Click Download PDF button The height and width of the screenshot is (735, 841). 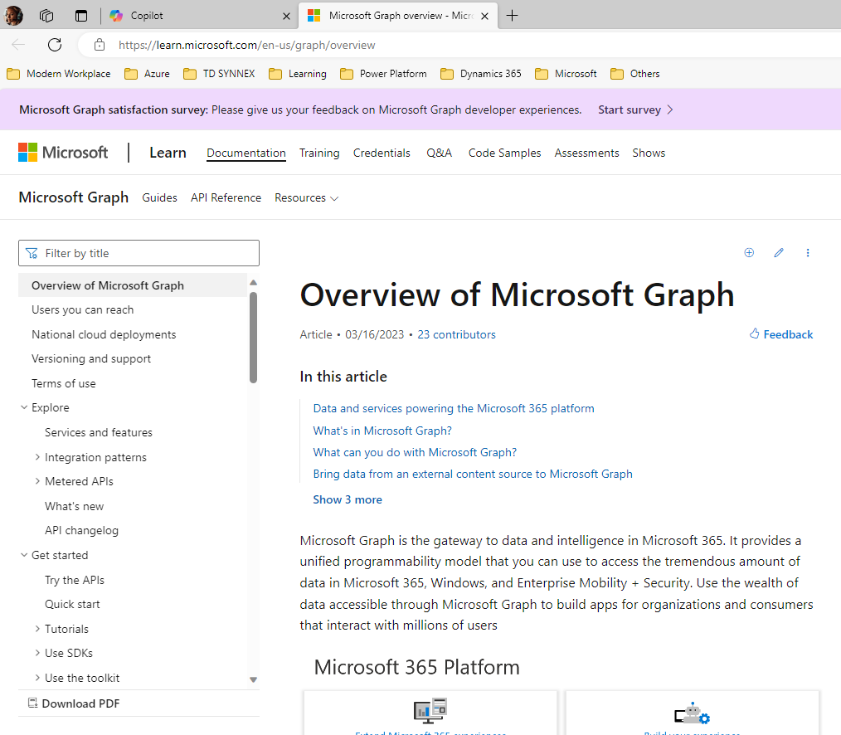pos(74,703)
